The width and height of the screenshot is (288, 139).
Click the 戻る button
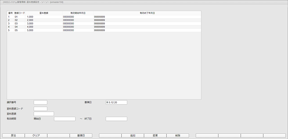tap(14, 136)
